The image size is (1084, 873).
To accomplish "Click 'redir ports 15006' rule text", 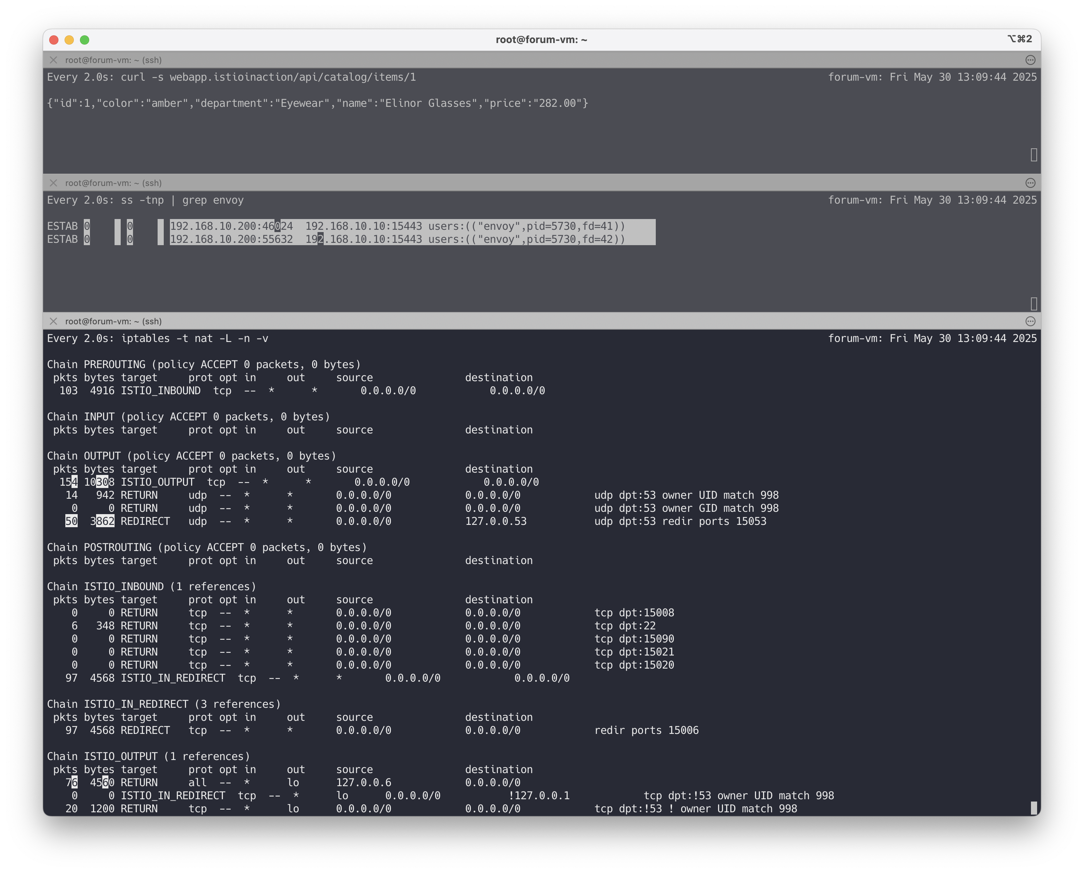I will pyautogui.click(x=647, y=731).
